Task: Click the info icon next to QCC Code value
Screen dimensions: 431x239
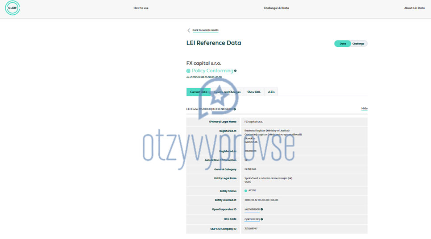Action: 261,219
